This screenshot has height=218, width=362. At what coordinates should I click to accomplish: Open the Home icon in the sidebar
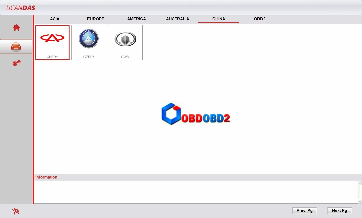(17, 28)
